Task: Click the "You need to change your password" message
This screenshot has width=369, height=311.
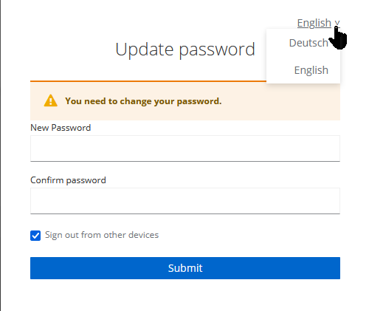Action: pyautogui.click(x=143, y=101)
